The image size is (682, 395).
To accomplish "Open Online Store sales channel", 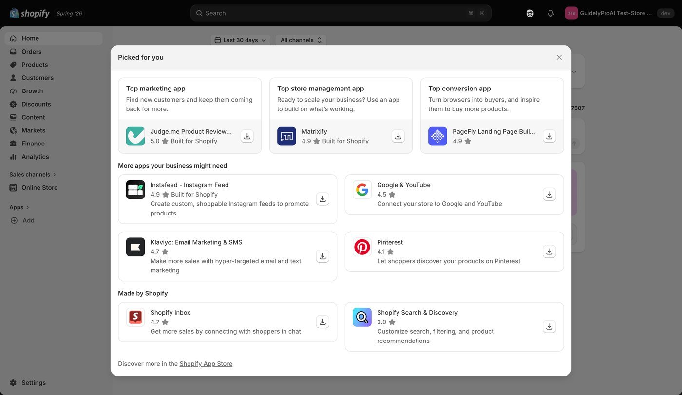I will click(54, 188).
